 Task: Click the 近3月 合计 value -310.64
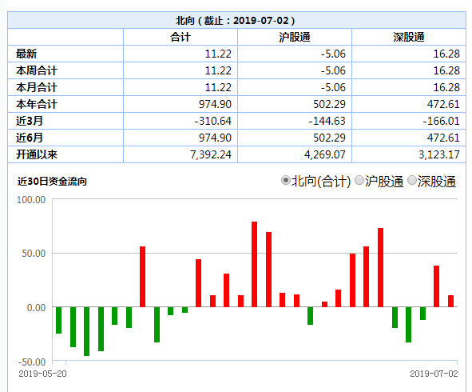(x=212, y=122)
